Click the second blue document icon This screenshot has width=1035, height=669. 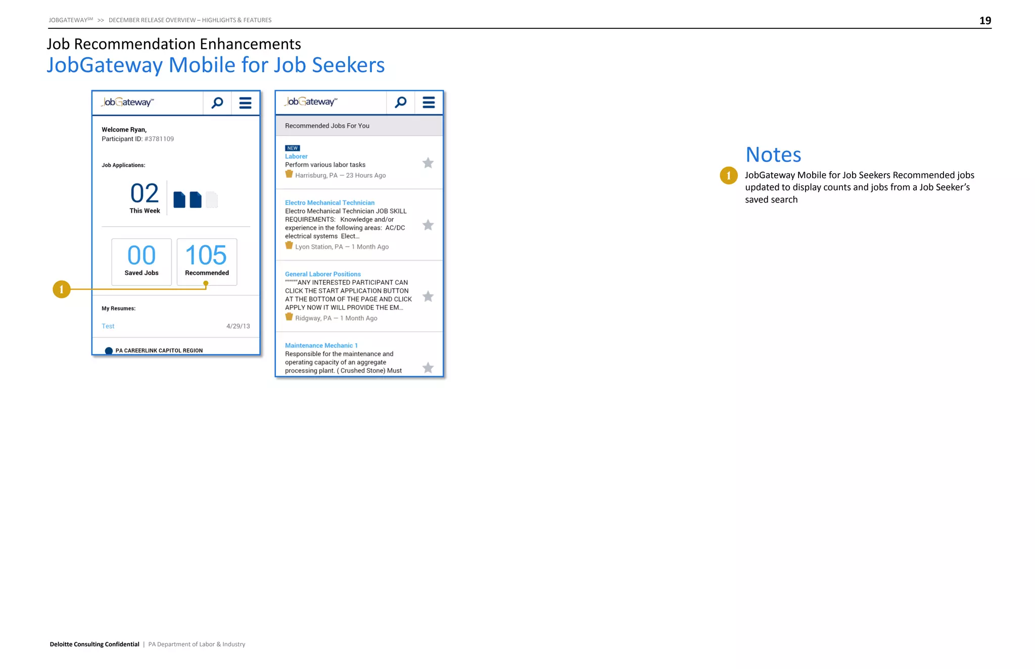click(x=196, y=199)
